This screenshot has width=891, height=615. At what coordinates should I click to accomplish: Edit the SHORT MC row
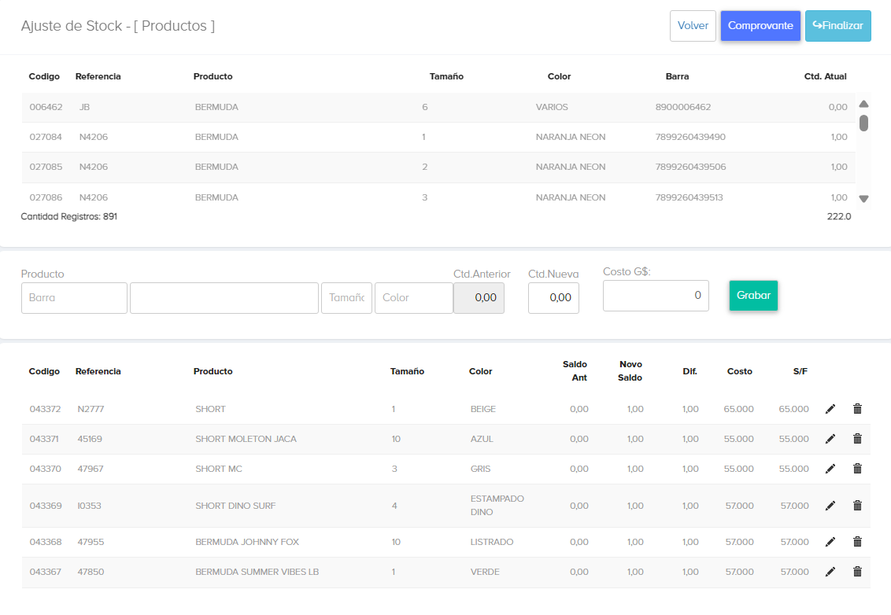pyautogui.click(x=830, y=469)
